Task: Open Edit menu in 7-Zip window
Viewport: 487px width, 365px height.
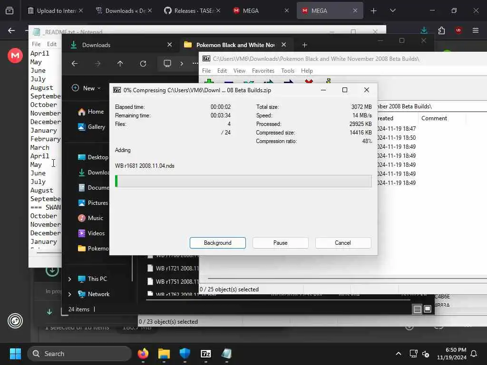Action: 222,71
